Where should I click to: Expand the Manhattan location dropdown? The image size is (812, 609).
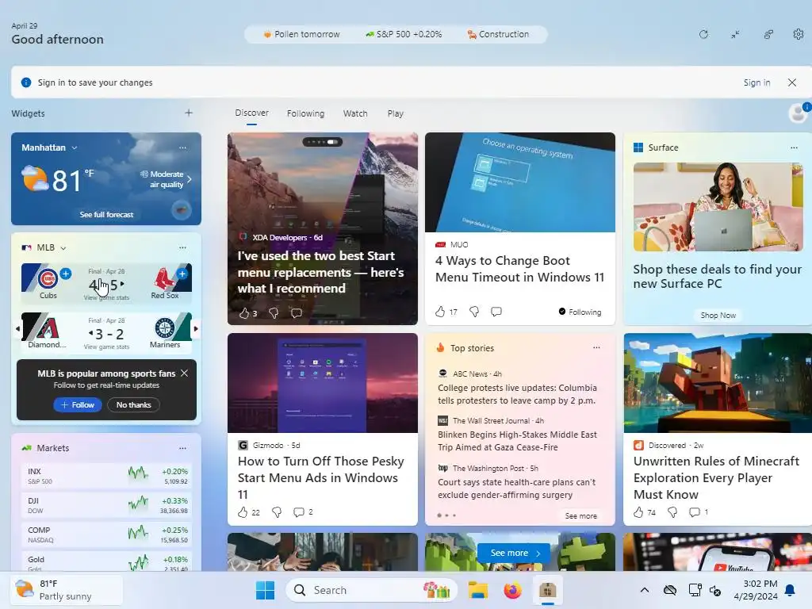[x=75, y=147]
